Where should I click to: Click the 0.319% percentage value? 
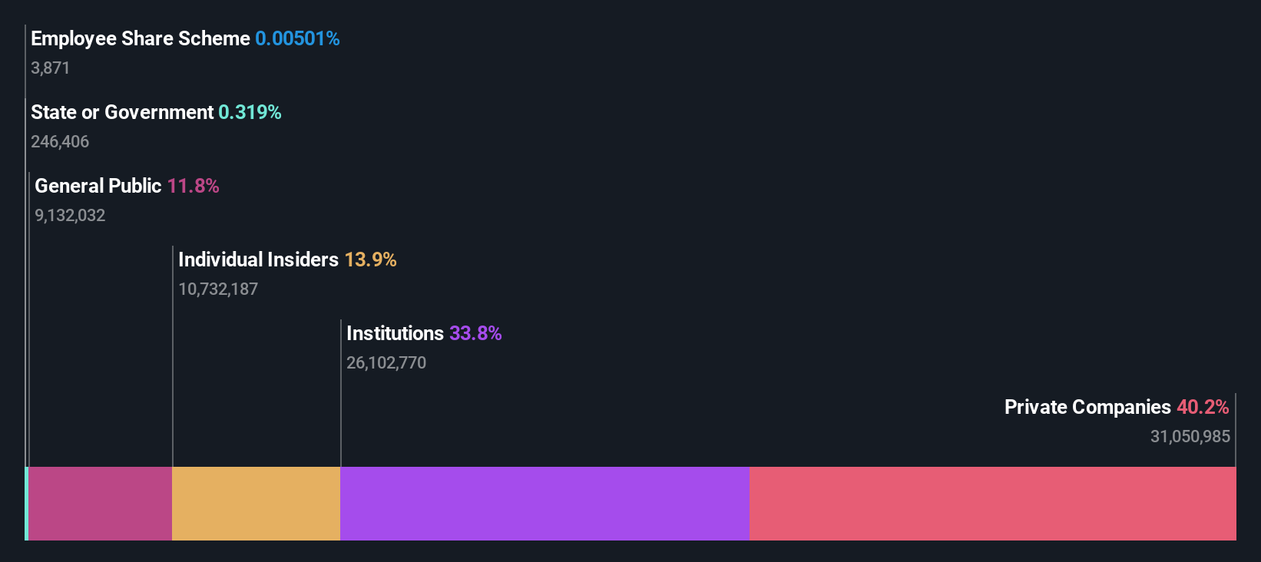point(250,112)
